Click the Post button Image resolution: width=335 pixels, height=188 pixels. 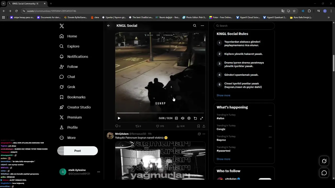[x=77, y=151]
